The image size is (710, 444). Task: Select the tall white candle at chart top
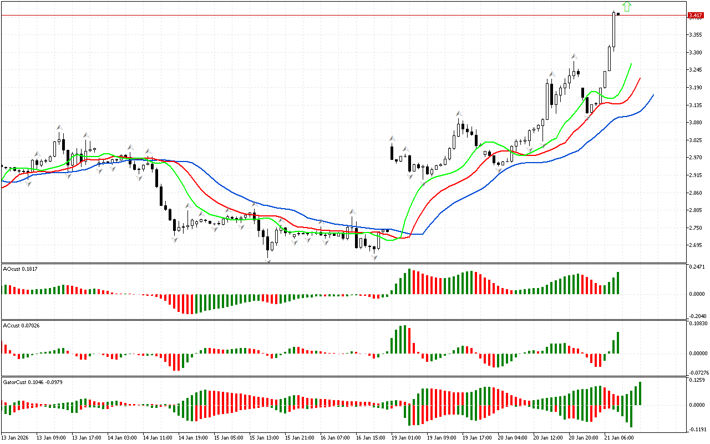point(614,31)
